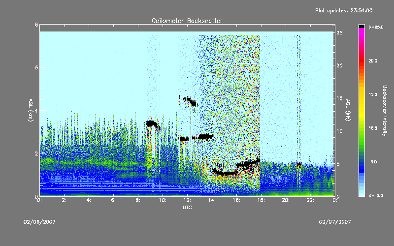The width and height of the screenshot is (394, 246).
Task: Click the "6" tick on the km axis
Action: [36, 67]
